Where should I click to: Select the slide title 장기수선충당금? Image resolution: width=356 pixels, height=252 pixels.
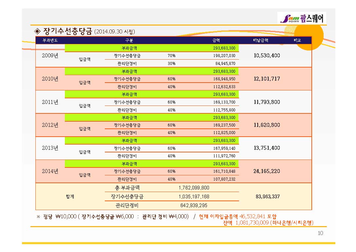point(68,31)
